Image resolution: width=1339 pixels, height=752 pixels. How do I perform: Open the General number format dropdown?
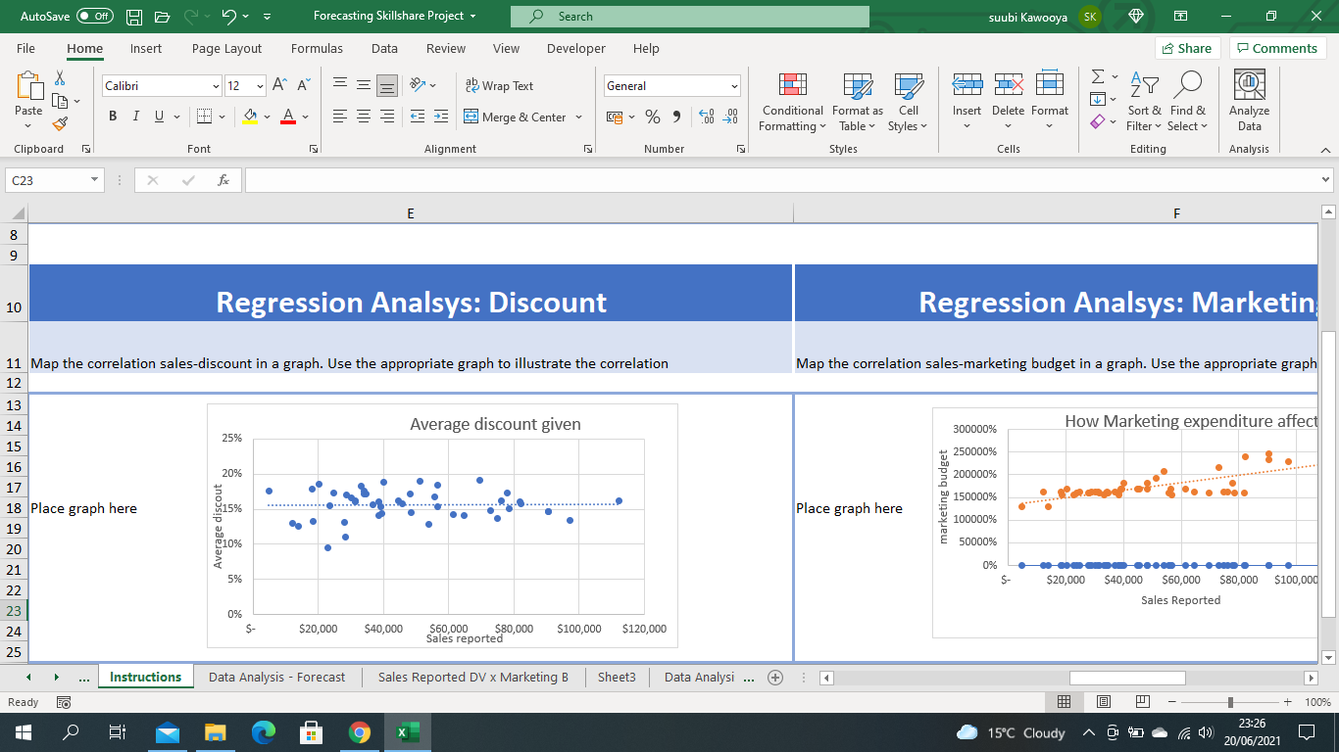[733, 86]
